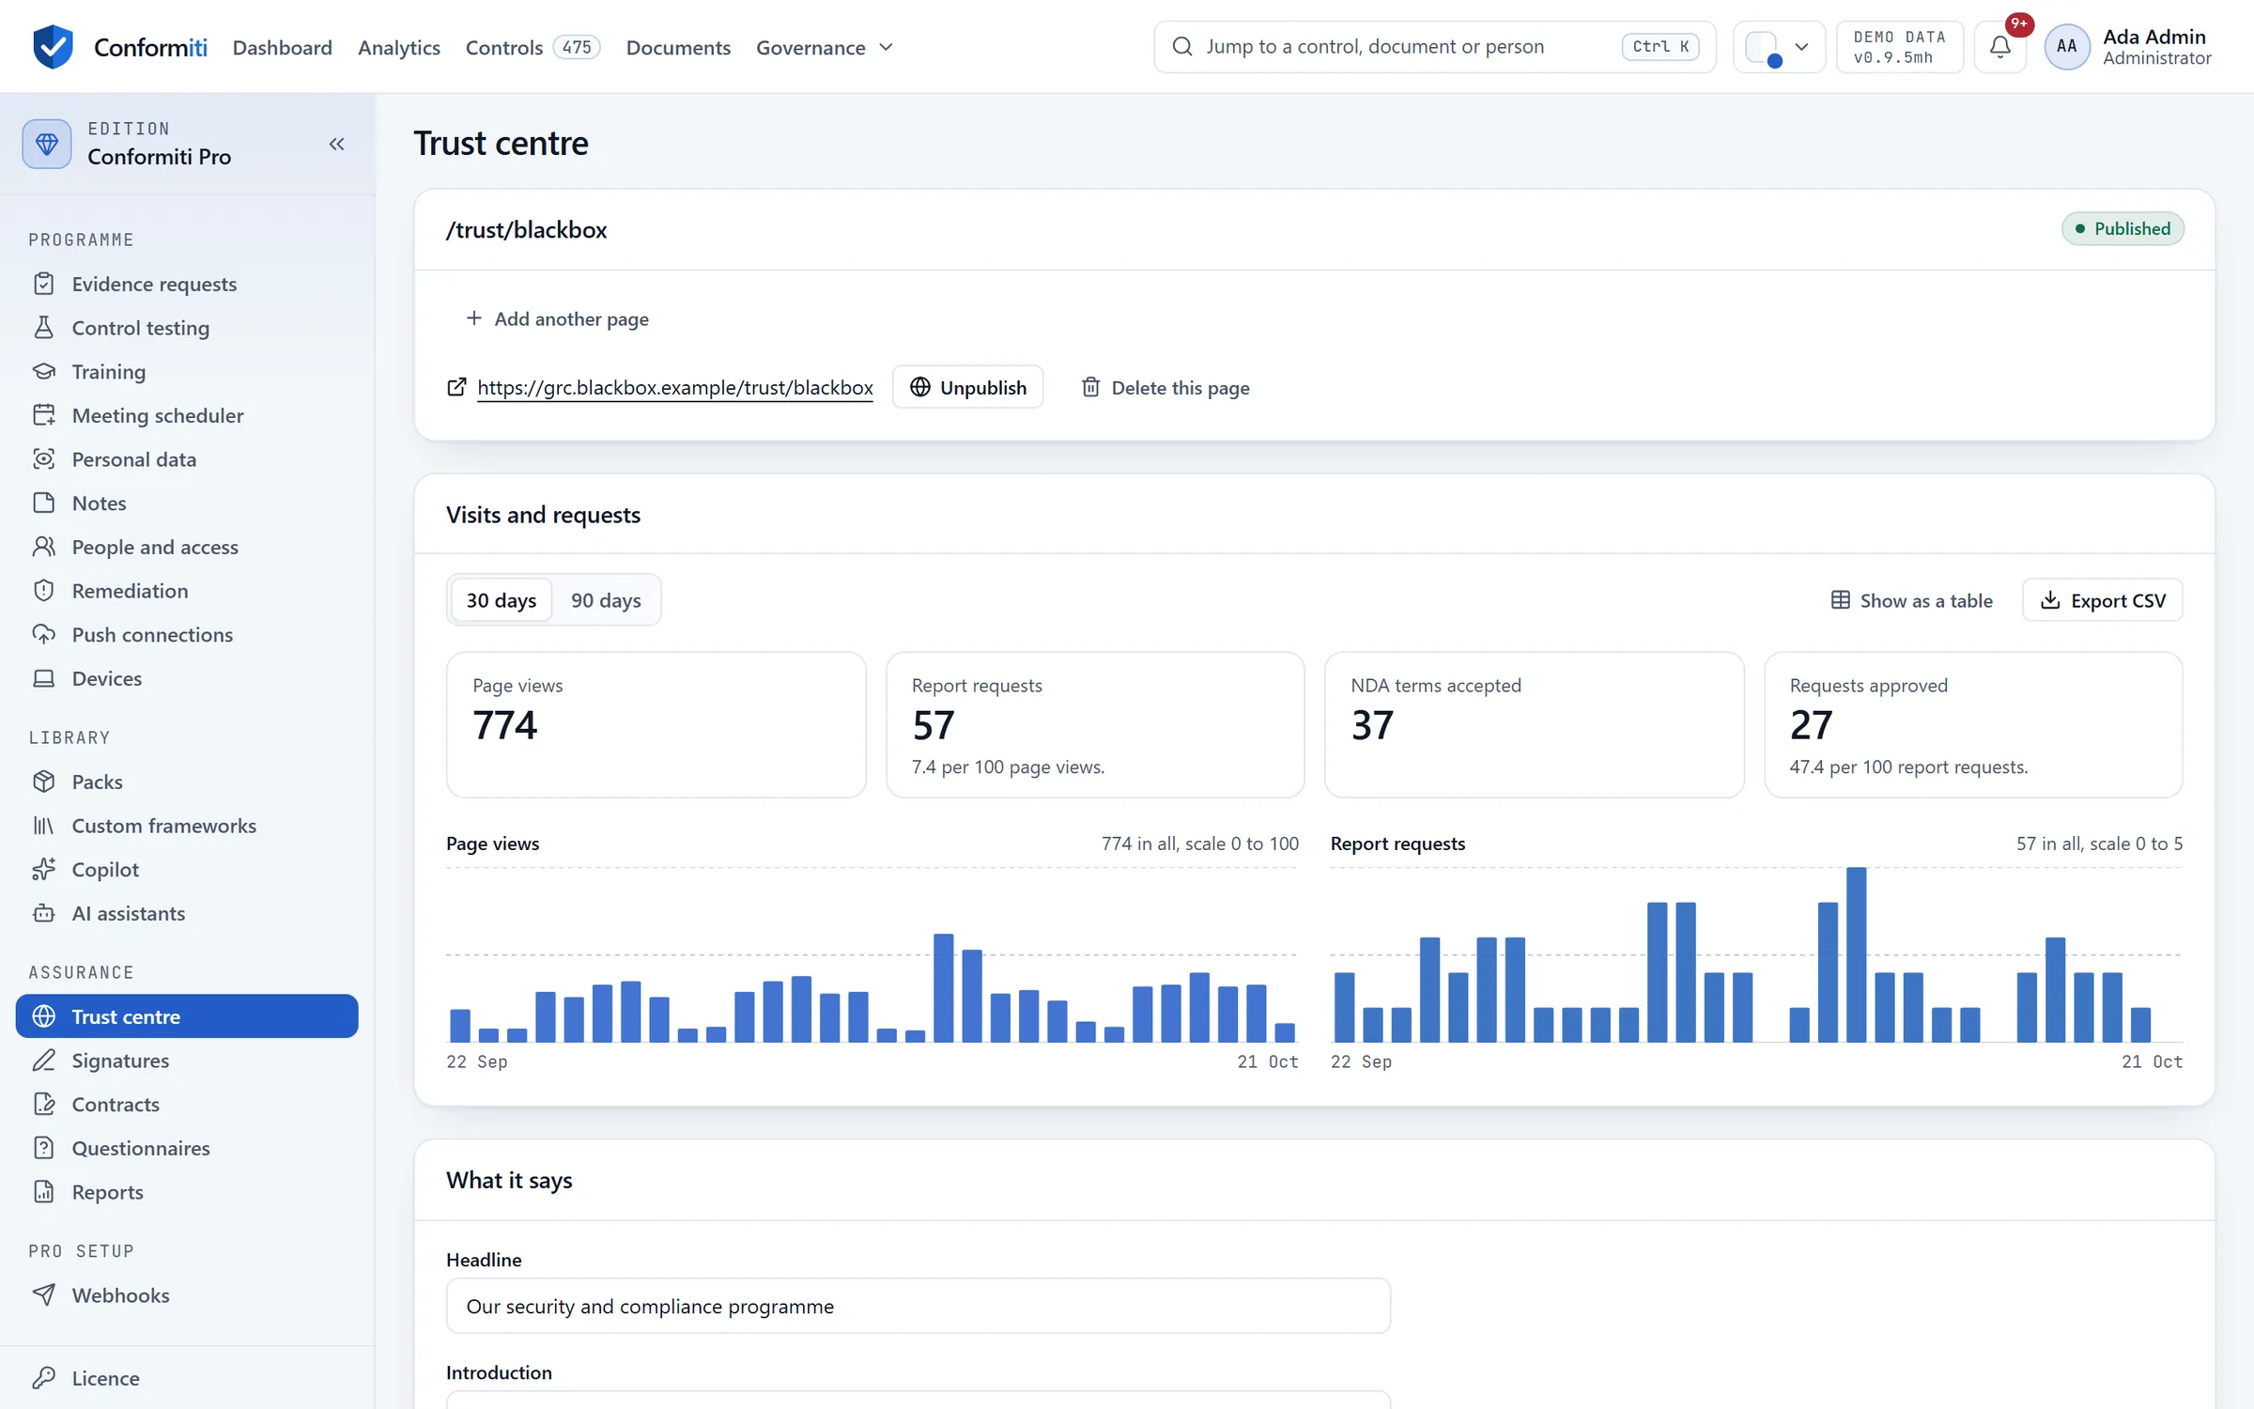Open Contracts in the sidebar
This screenshot has width=2254, height=1409.
point(187,1104)
